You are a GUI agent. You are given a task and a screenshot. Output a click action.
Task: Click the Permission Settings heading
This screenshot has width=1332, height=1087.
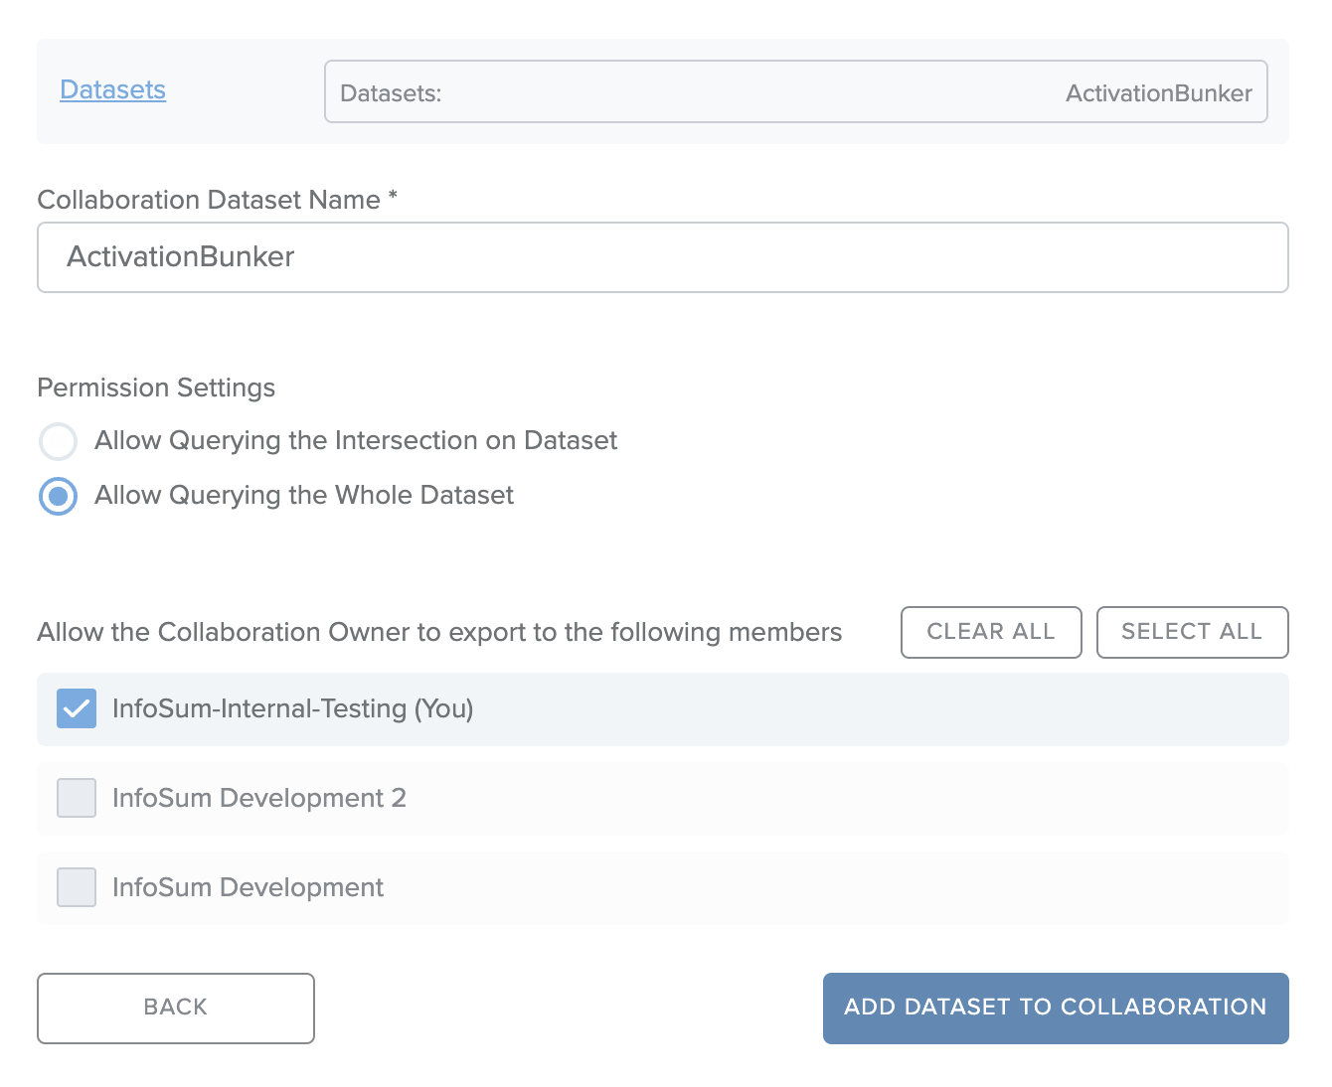(x=156, y=388)
